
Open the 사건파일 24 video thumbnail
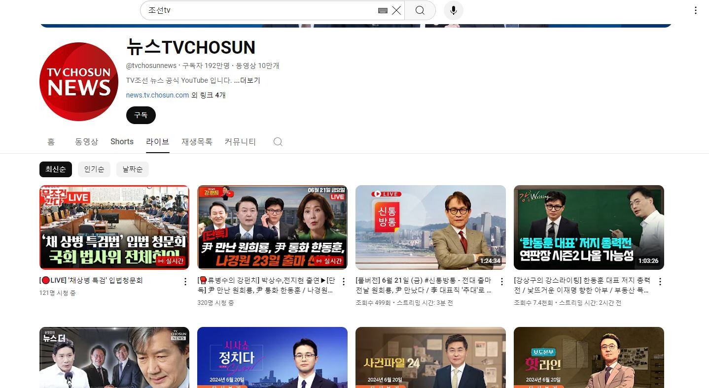coord(430,357)
